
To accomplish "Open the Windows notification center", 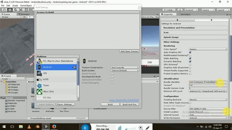I will click(x=226, y=127).
